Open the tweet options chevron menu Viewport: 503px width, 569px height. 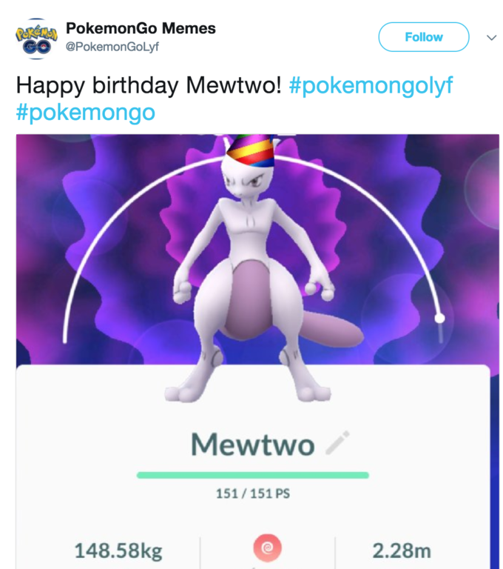pos(491,37)
